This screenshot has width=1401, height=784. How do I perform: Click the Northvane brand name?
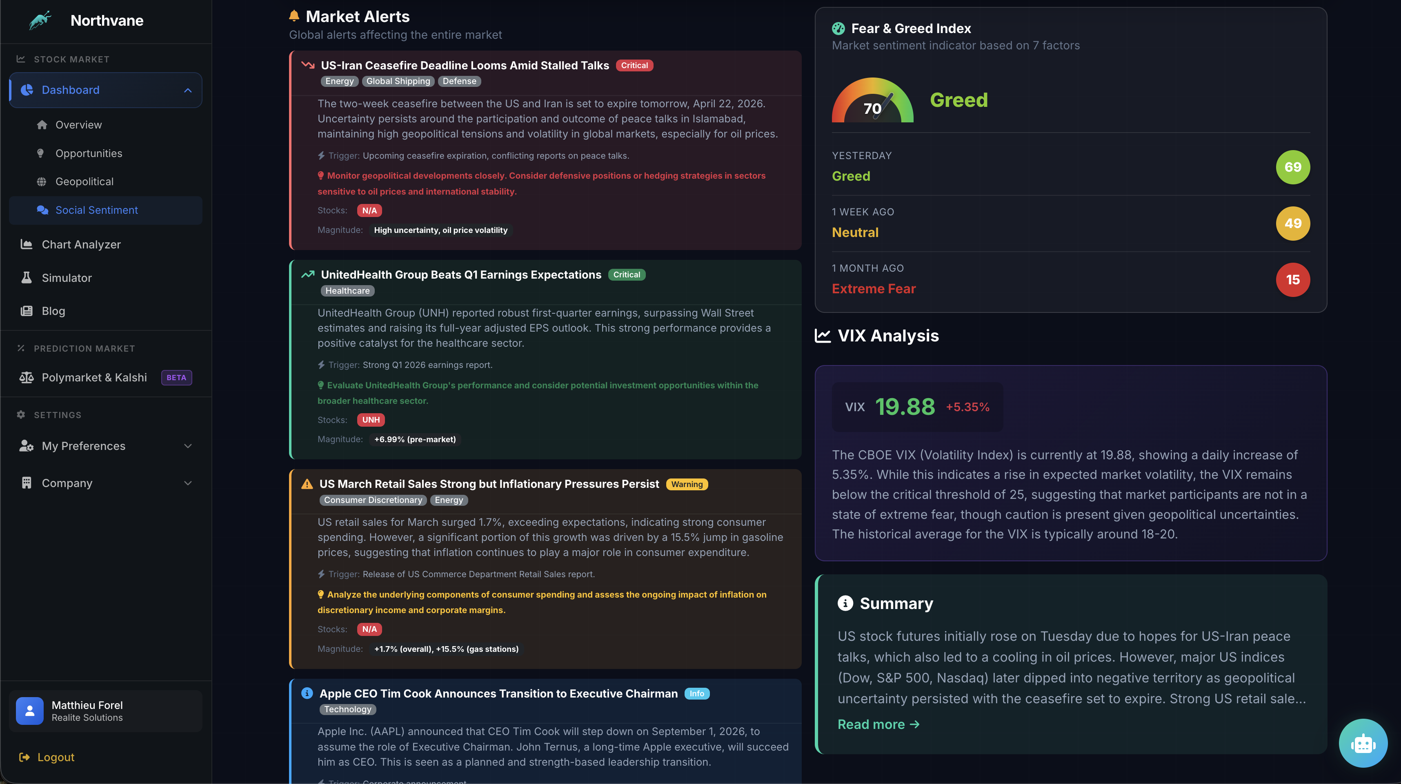coord(107,21)
